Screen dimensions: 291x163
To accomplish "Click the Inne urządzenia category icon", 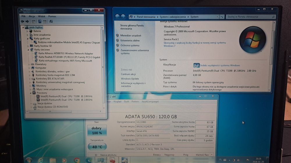I will click(31, 35).
